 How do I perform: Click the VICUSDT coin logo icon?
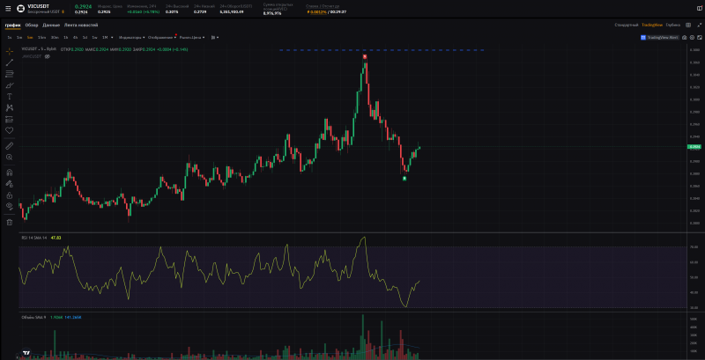20,9
